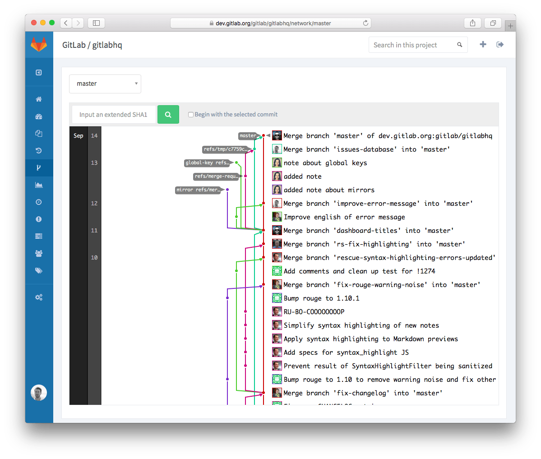The height and width of the screenshot is (459, 541).
Task: Open the members group icon
Action: 39,253
